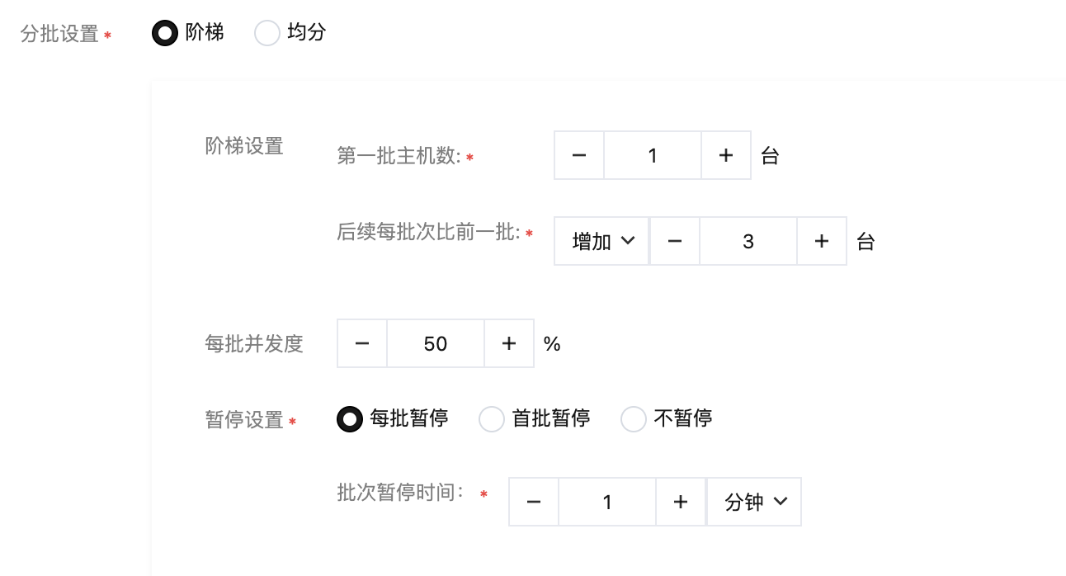Click the 每批并发度 value field showing 50
The image size is (1066, 576).
[x=436, y=343]
